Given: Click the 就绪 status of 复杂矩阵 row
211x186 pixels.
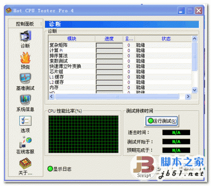Looking at the screenshot, I should point(140,45).
